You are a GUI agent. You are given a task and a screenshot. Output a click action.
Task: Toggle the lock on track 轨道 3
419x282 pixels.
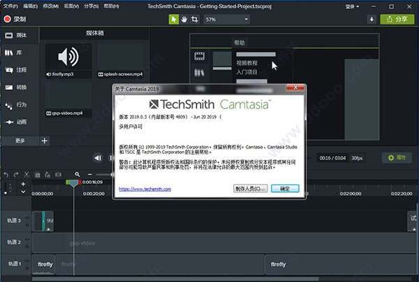(x=27, y=225)
